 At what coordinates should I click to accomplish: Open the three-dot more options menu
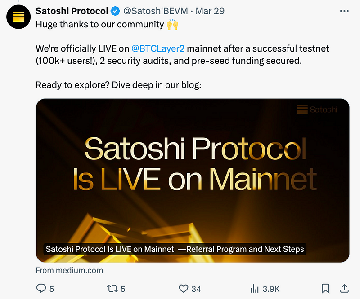coord(344,11)
